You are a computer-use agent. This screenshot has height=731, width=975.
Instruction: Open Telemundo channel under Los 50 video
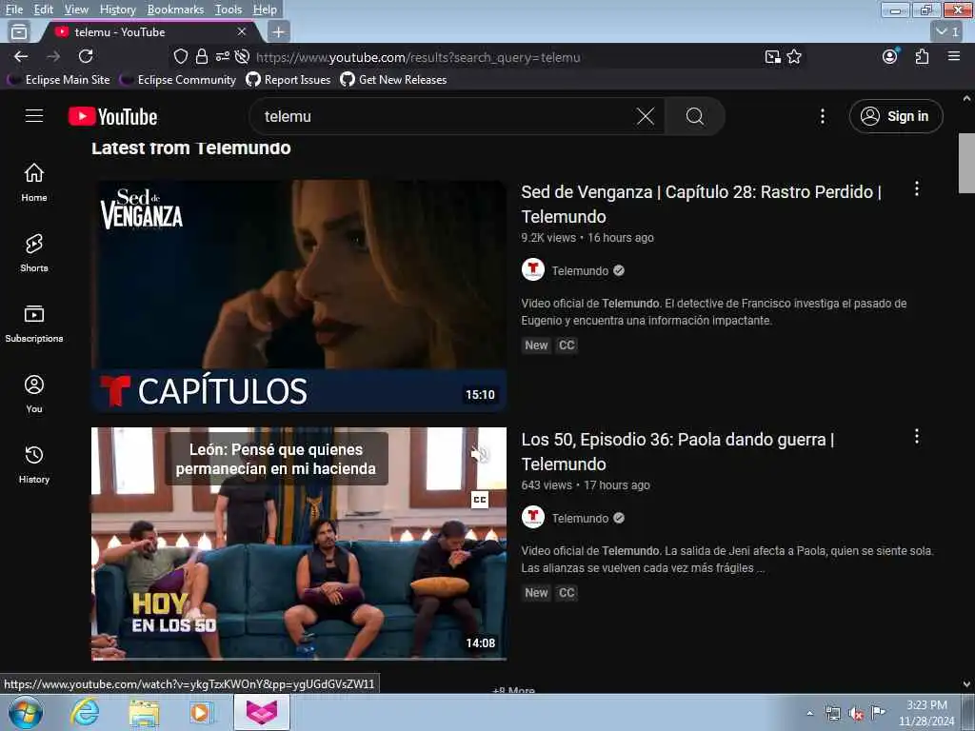(580, 519)
